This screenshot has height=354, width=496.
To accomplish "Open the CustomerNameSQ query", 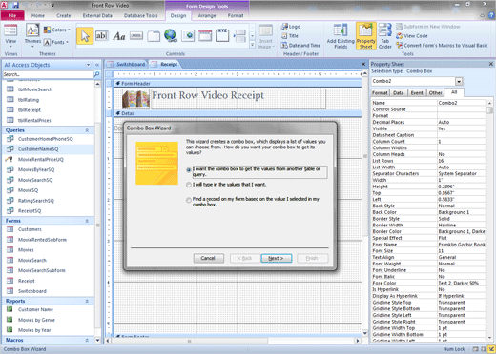I will coord(37,149).
